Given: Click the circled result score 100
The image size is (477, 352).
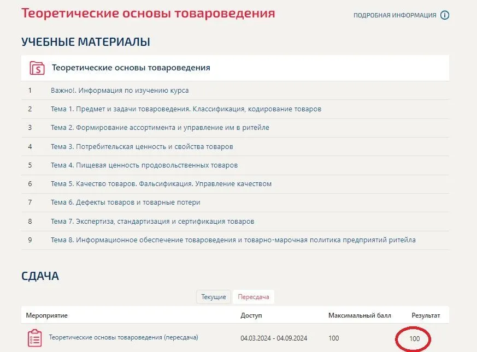Looking at the screenshot, I should tap(414, 338).
